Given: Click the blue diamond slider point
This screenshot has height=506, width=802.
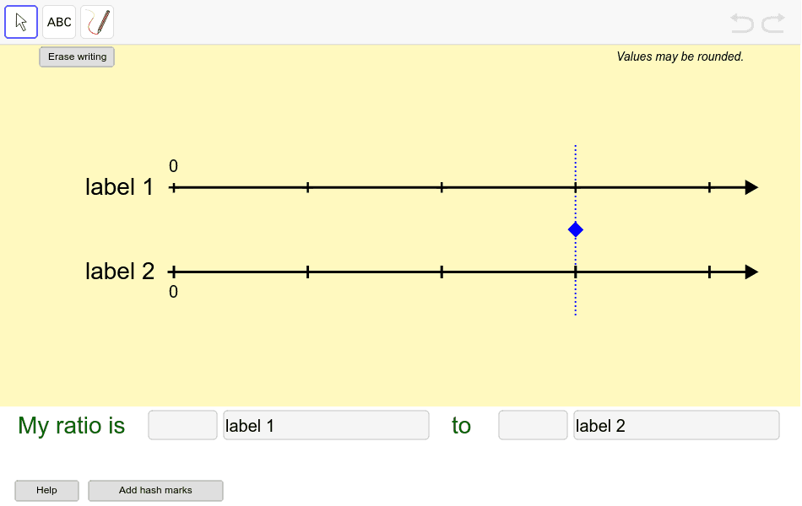Looking at the screenshot, I should 576,229.
